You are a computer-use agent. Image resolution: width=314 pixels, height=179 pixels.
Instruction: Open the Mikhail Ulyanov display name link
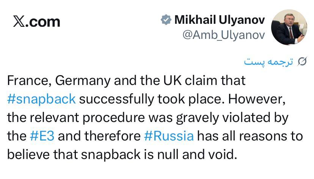(x=219, y=20)
